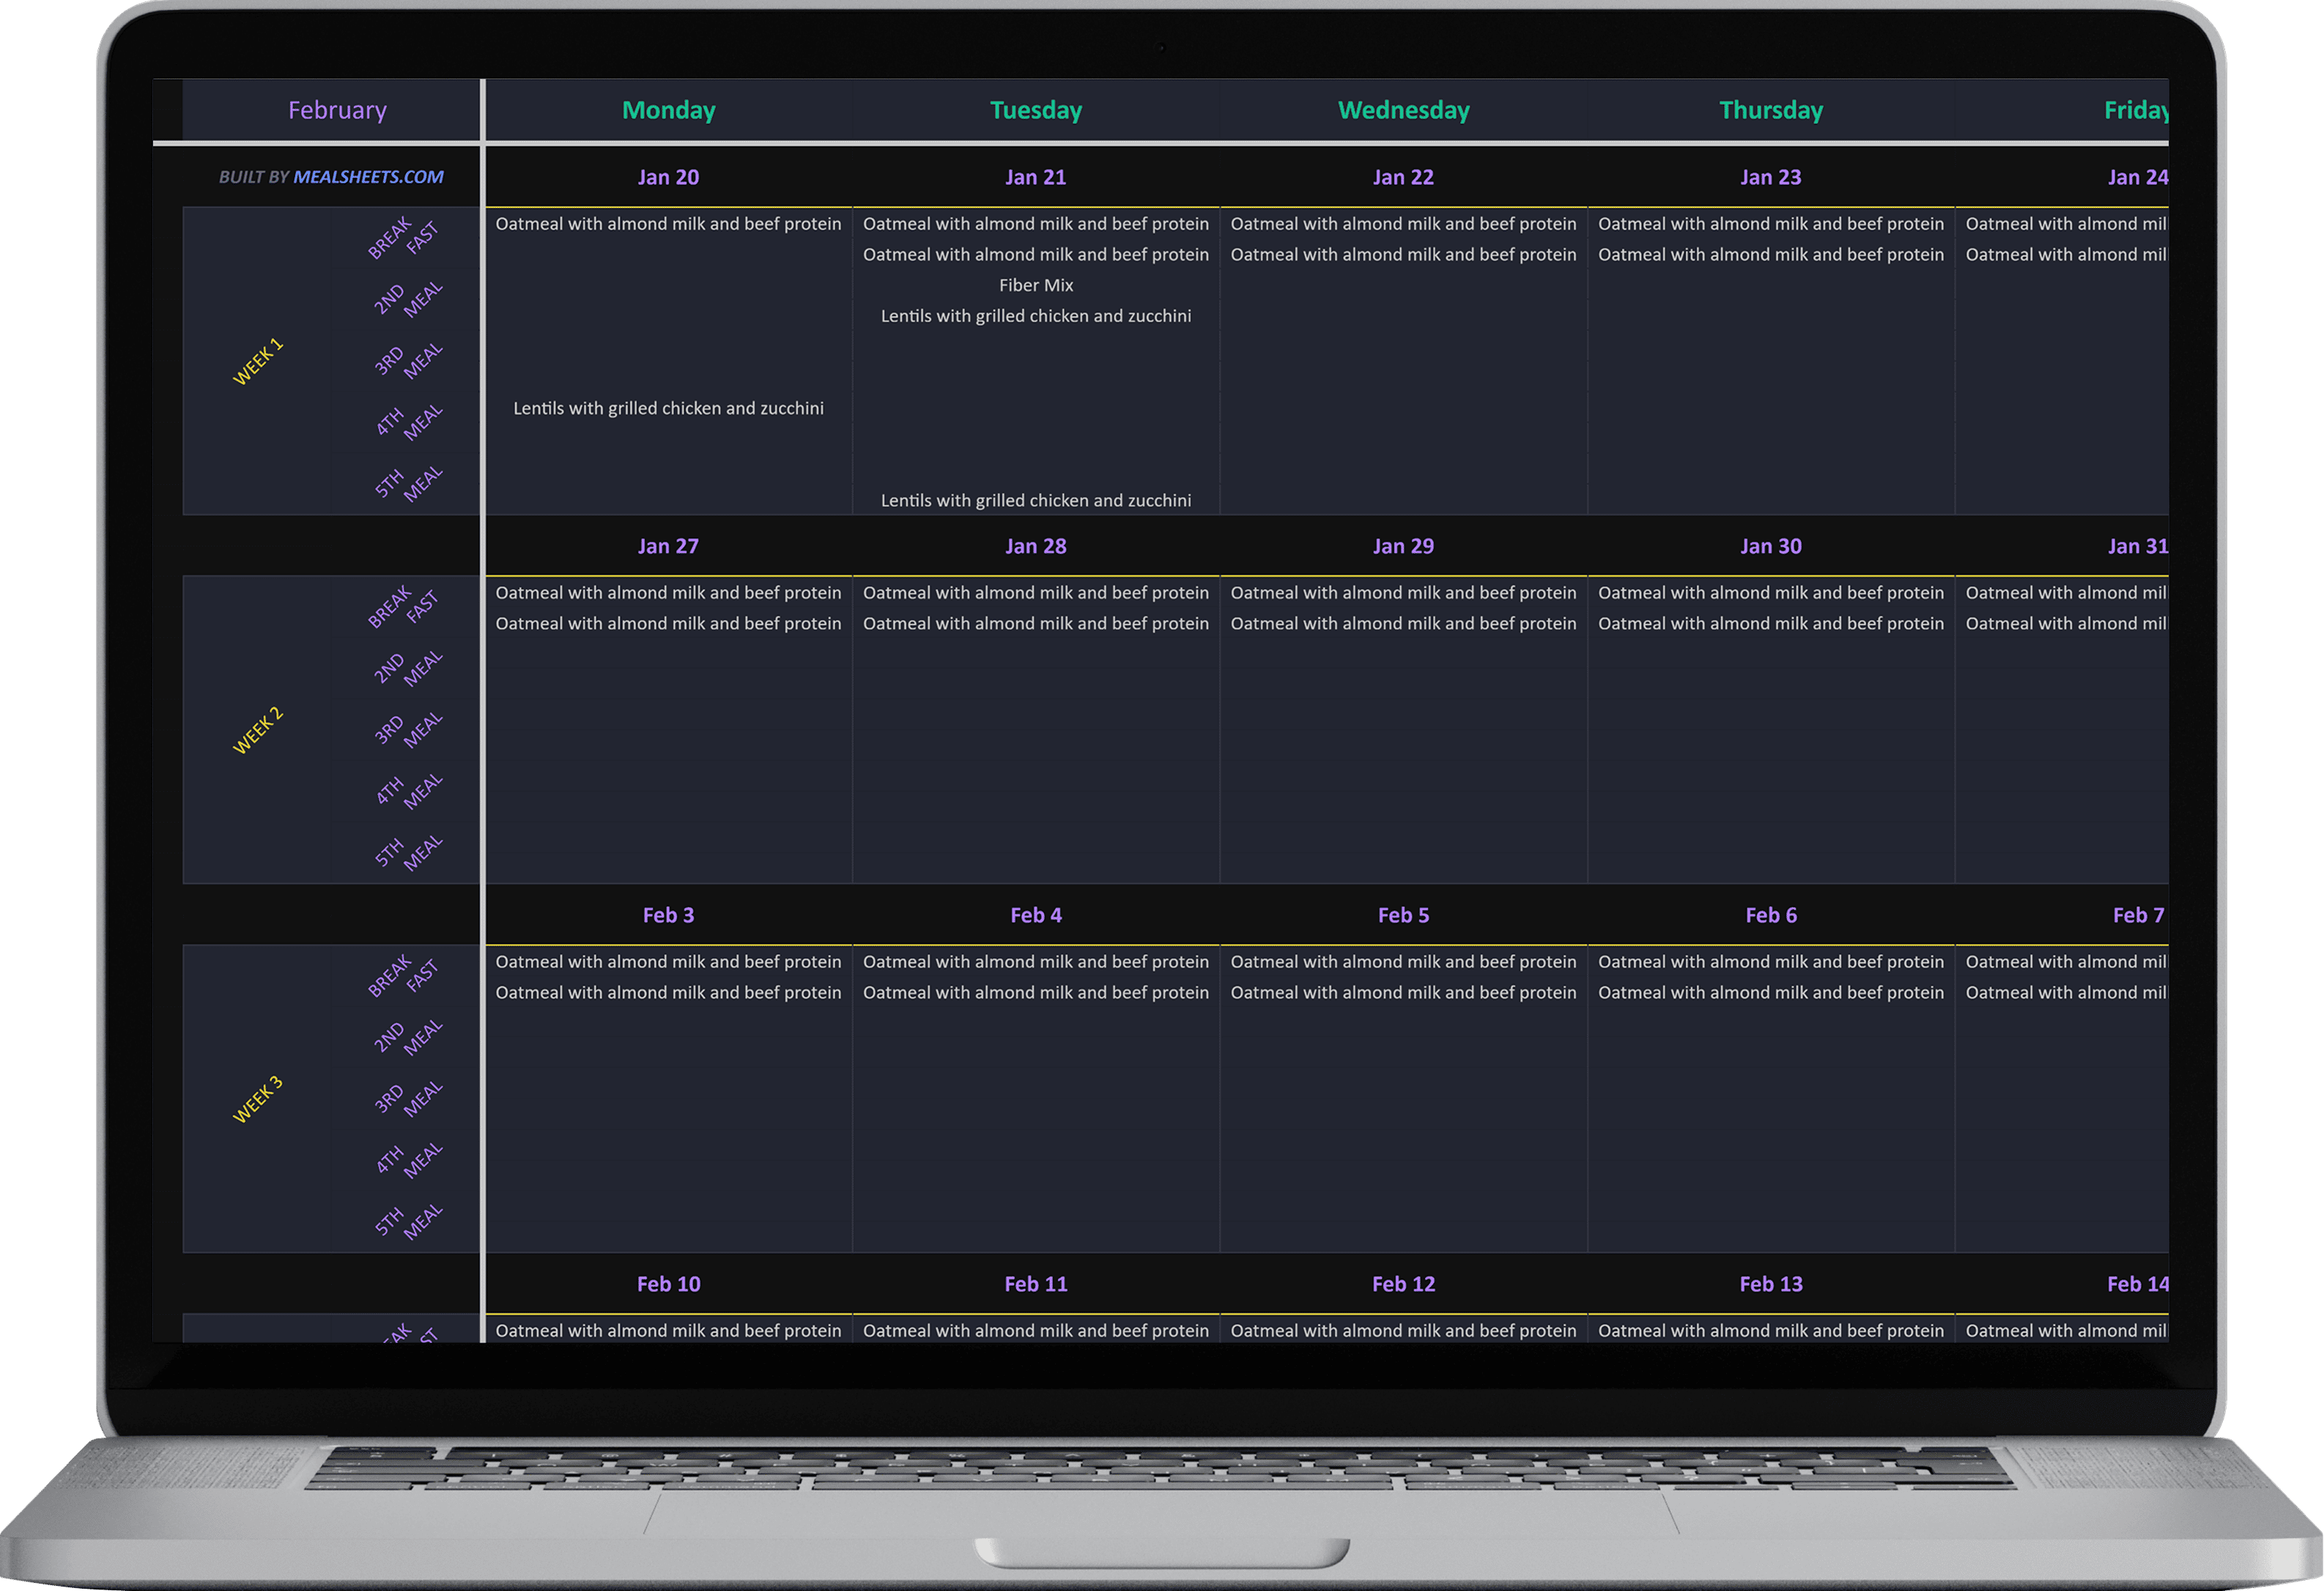Select the February month header cell
The image size is (2324, 1591).
pyautogui.click(x=337, y=110)
